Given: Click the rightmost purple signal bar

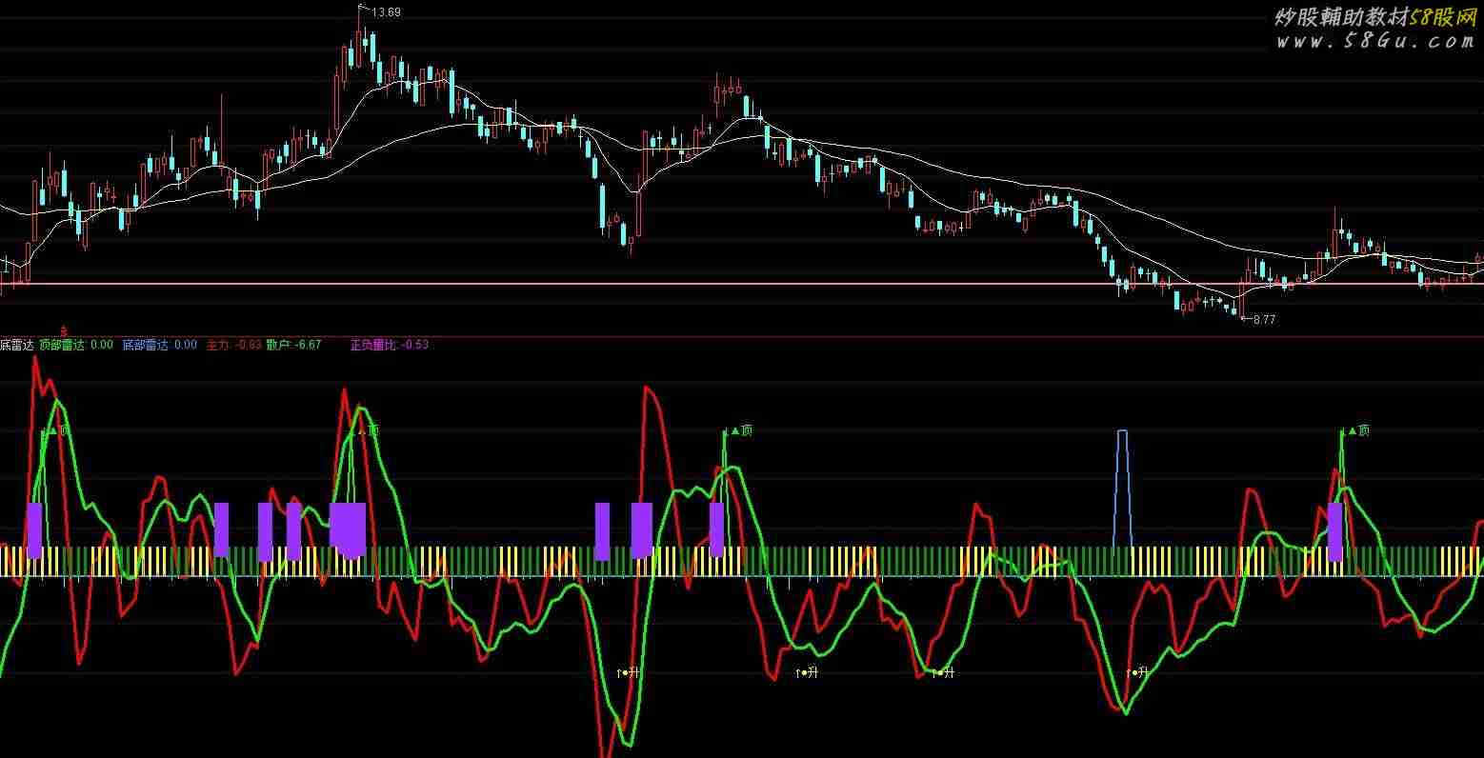Looking at the screenshot, I should [x=1334, y=529].
